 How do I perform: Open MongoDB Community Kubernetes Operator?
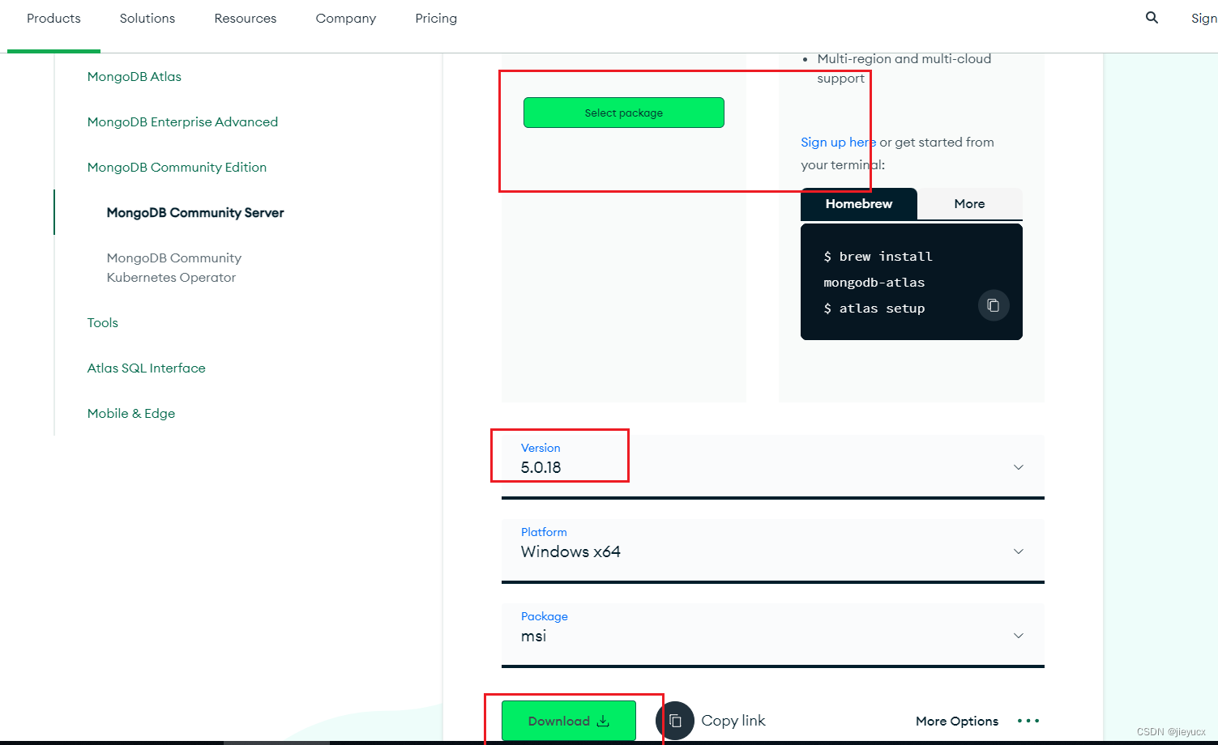pyautogui.click(x=174, y=267)
